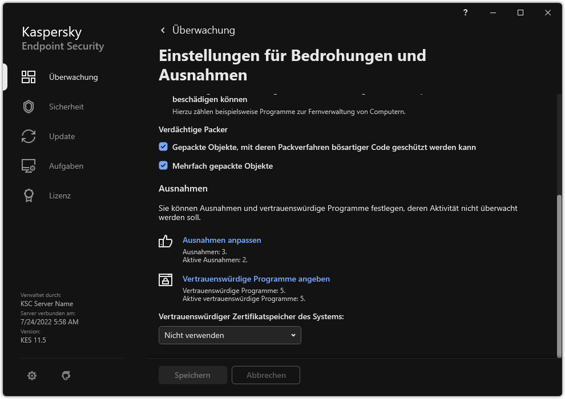The height and width of the screenshot is (399, 565).
Task: Open the Sicherheit shield icon
Action: pyautogui.click(x=29, y=107)
